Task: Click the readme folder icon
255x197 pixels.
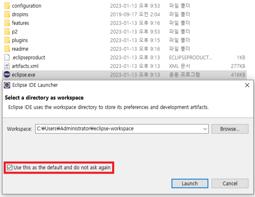Action: (7, 49)
